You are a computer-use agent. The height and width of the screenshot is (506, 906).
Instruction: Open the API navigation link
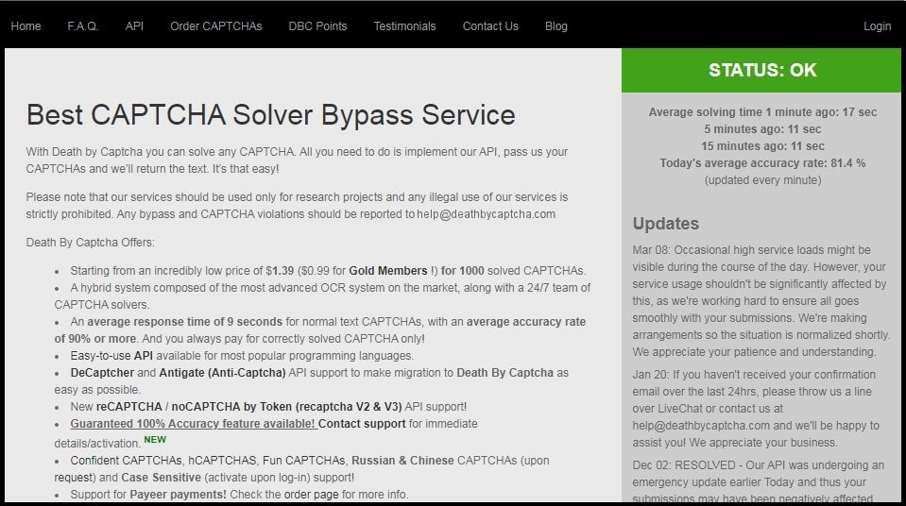(x=134, y=26)
